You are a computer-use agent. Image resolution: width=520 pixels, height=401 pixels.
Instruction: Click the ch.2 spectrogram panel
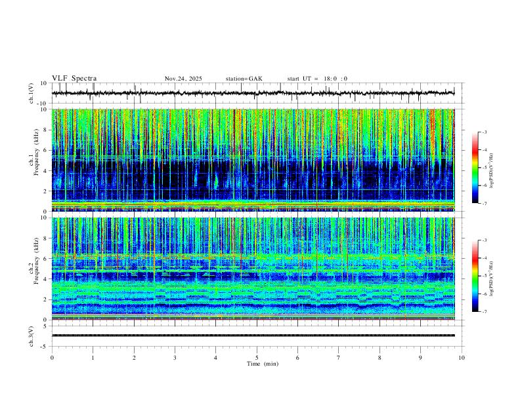253,269
